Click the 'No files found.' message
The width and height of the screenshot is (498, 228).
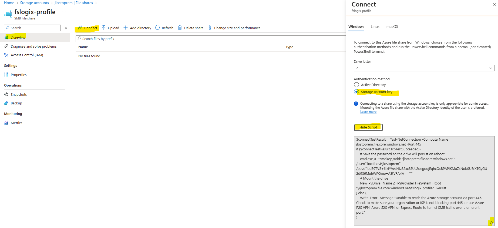(x=90, y=56)
